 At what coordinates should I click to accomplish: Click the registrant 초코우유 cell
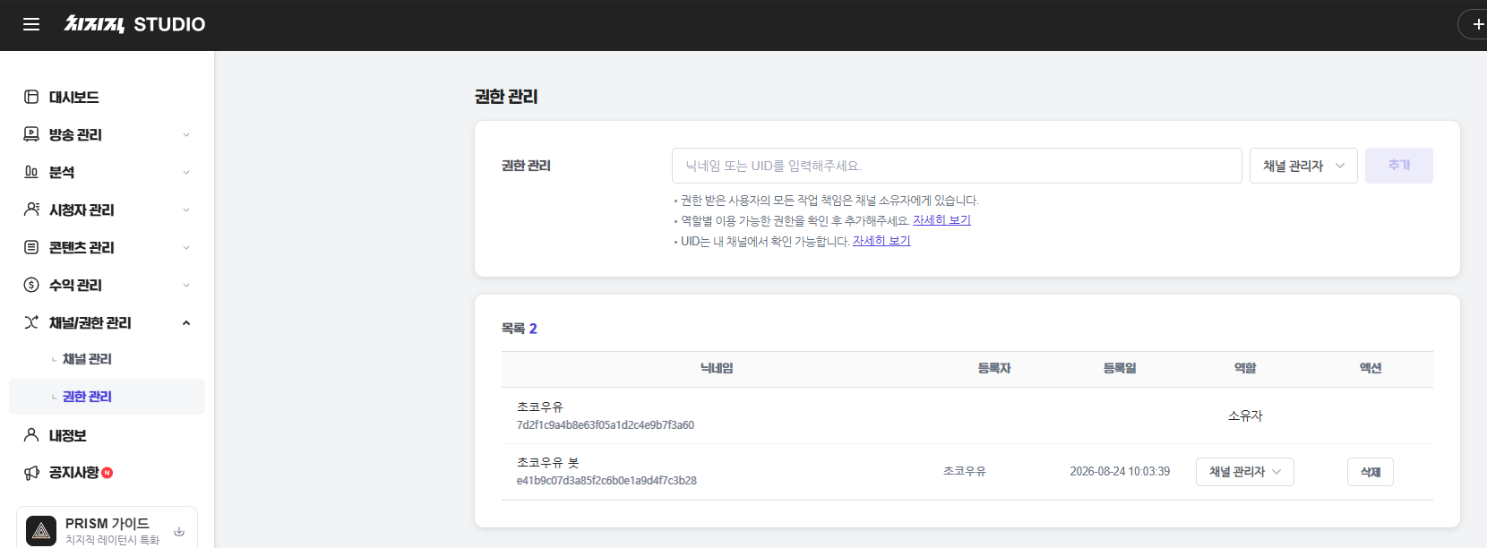965,471
